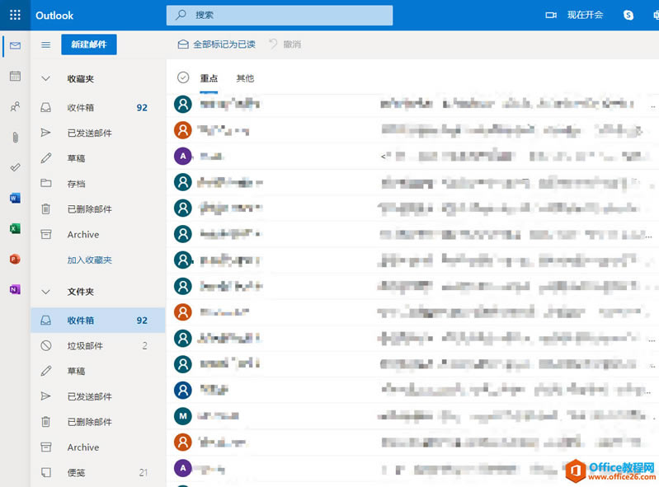Click the 新建邮件 button
The height and width of the screenshot is (487, 659).
[x=89, y=44]
